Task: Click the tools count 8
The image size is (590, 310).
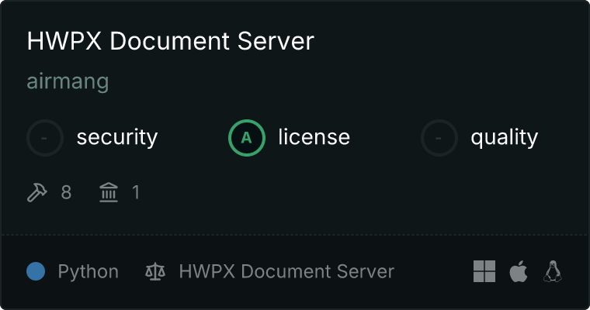Action: click(66, 192)
